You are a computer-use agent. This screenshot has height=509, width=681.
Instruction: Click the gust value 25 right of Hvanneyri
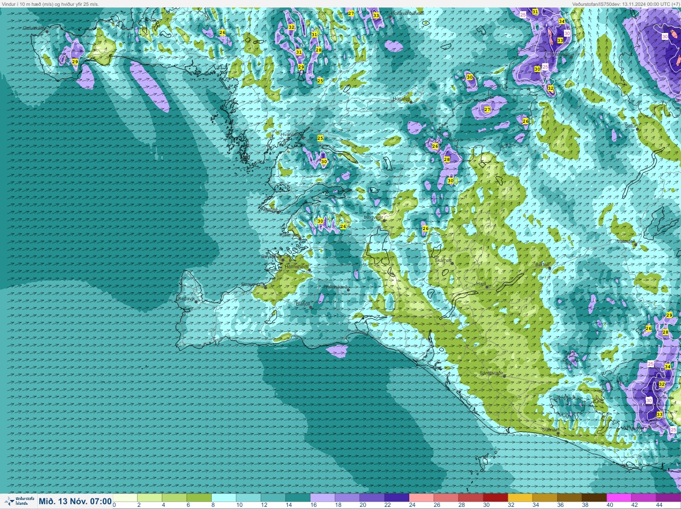click(320, 138)
